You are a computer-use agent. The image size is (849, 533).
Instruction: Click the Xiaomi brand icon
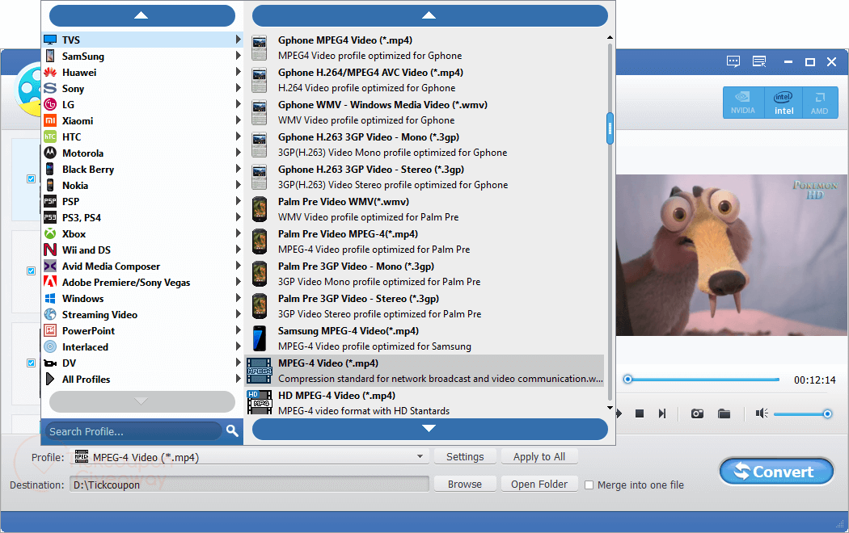coord(50,120)
